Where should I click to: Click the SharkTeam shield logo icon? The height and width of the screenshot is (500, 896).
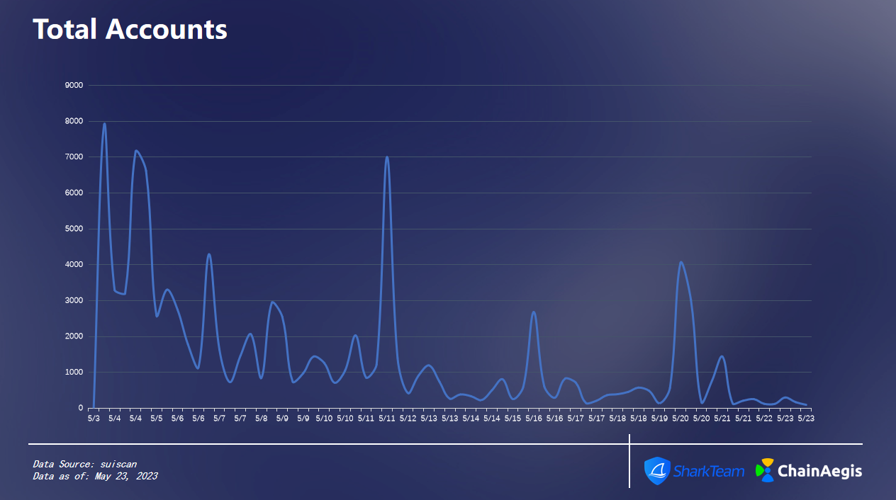(x=657, y=471)
